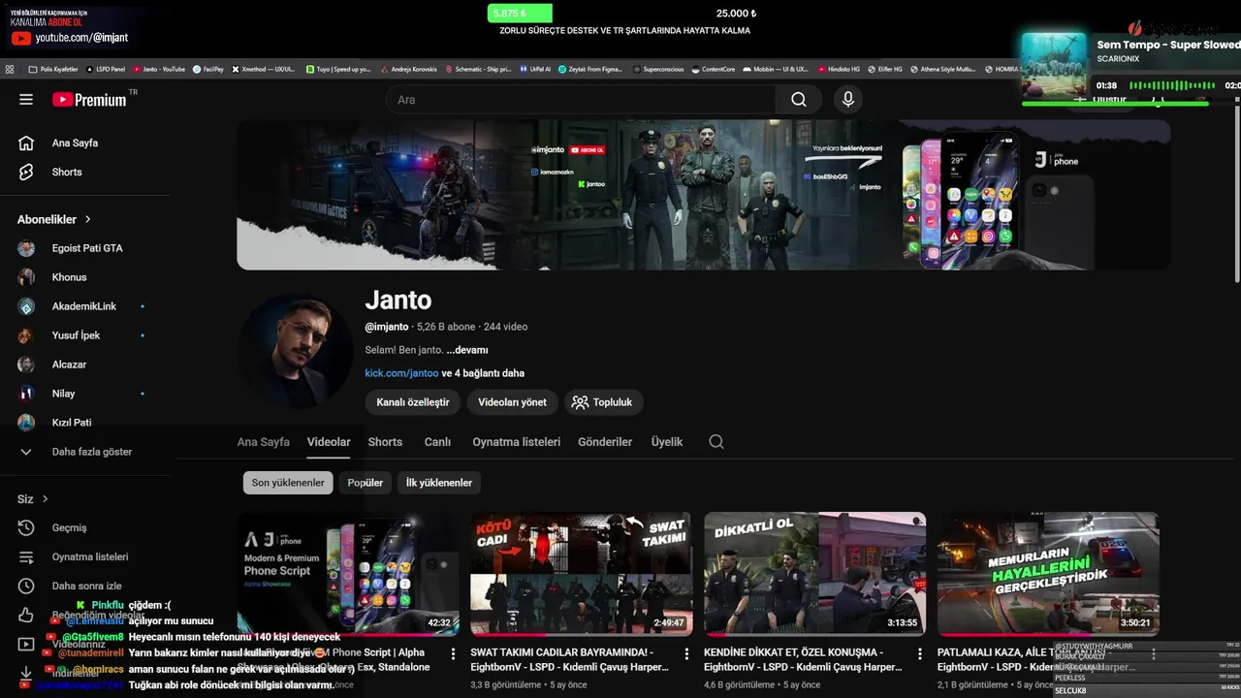
Task: Switch to the Shorts channel tab
Action: (385, 442)
